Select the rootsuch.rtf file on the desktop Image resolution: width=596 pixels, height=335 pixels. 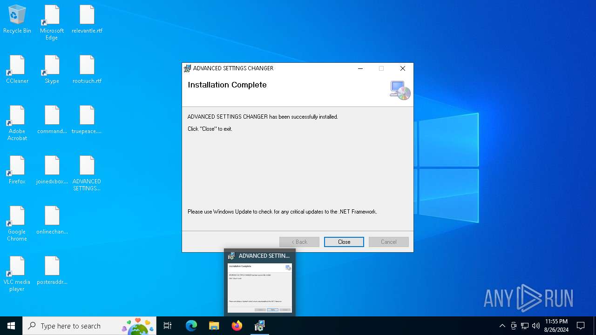[x=87, y=70]
